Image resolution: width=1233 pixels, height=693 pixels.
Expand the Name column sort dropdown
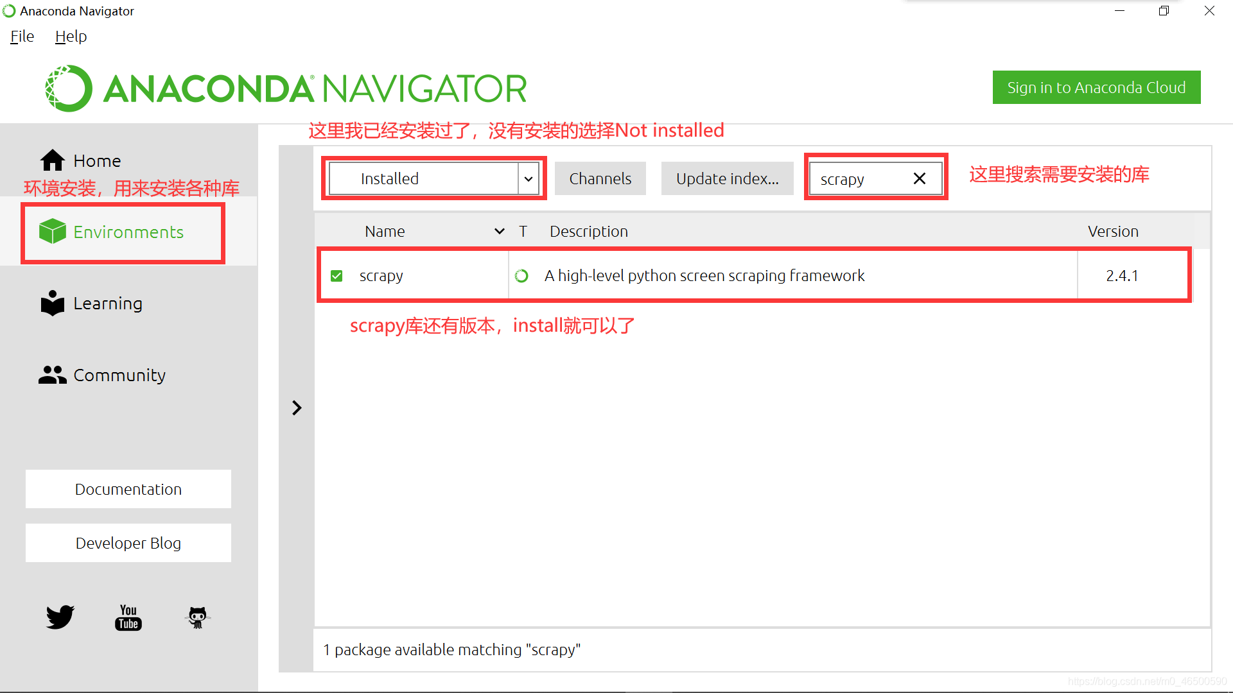pyautogui.click(x=500, y=231)
